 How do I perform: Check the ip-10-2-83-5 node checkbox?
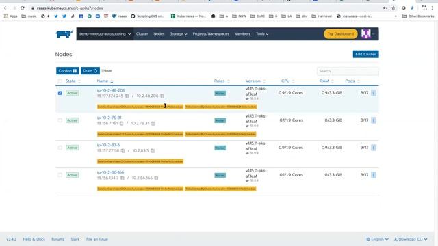pos(60,148)
